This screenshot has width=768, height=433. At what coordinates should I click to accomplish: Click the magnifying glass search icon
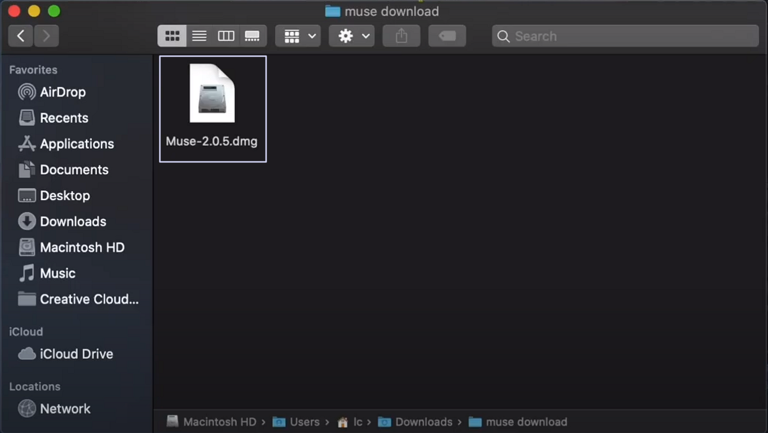[x=503, y=36]
